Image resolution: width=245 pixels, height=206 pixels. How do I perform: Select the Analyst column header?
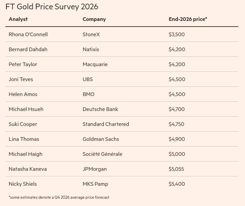point(18,19)
